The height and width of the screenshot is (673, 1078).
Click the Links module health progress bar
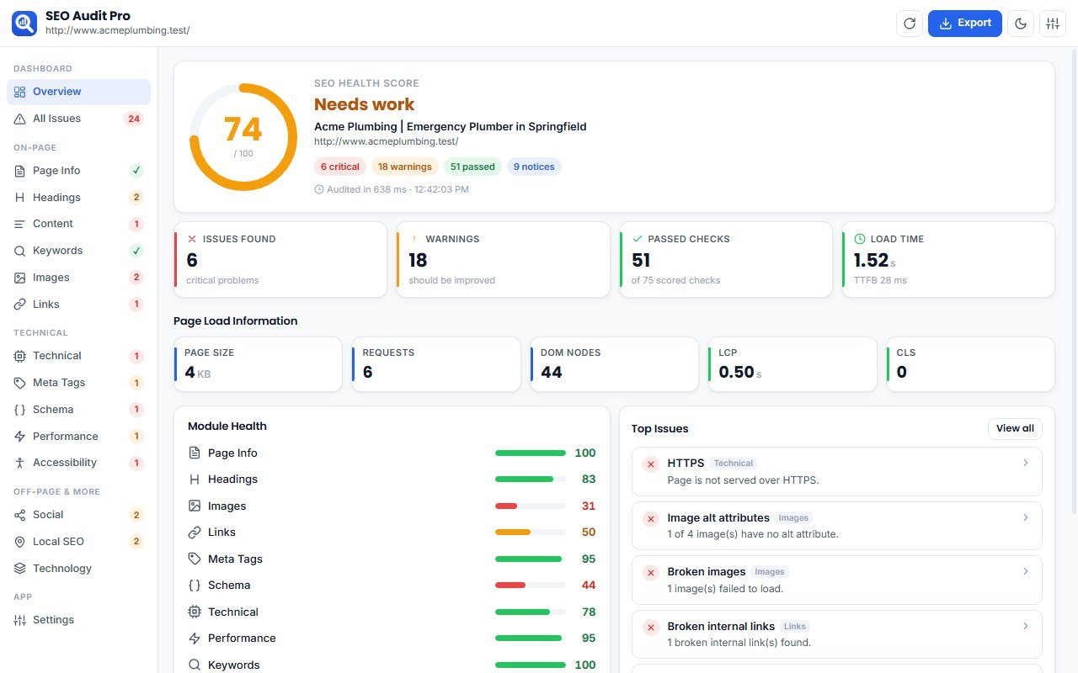tap(531, 533)
